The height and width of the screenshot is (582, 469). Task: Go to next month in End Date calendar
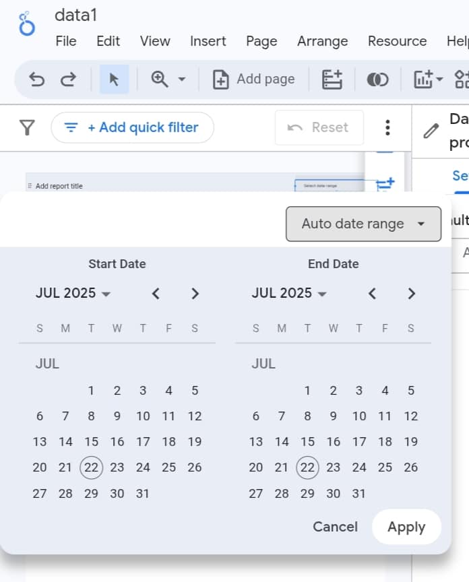(x=412, y=293)
